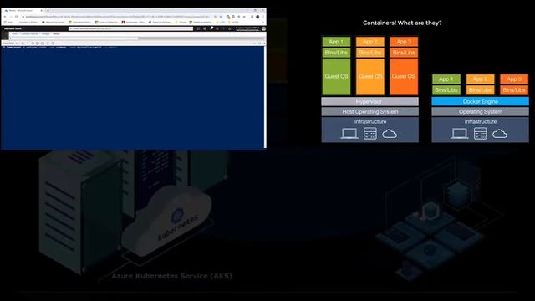Click the Home breadcrumb link
The image size is (535, 301).
[x=14, y=33]
